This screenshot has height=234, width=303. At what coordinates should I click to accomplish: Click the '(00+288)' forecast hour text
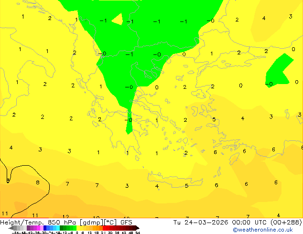click(286, 223)
